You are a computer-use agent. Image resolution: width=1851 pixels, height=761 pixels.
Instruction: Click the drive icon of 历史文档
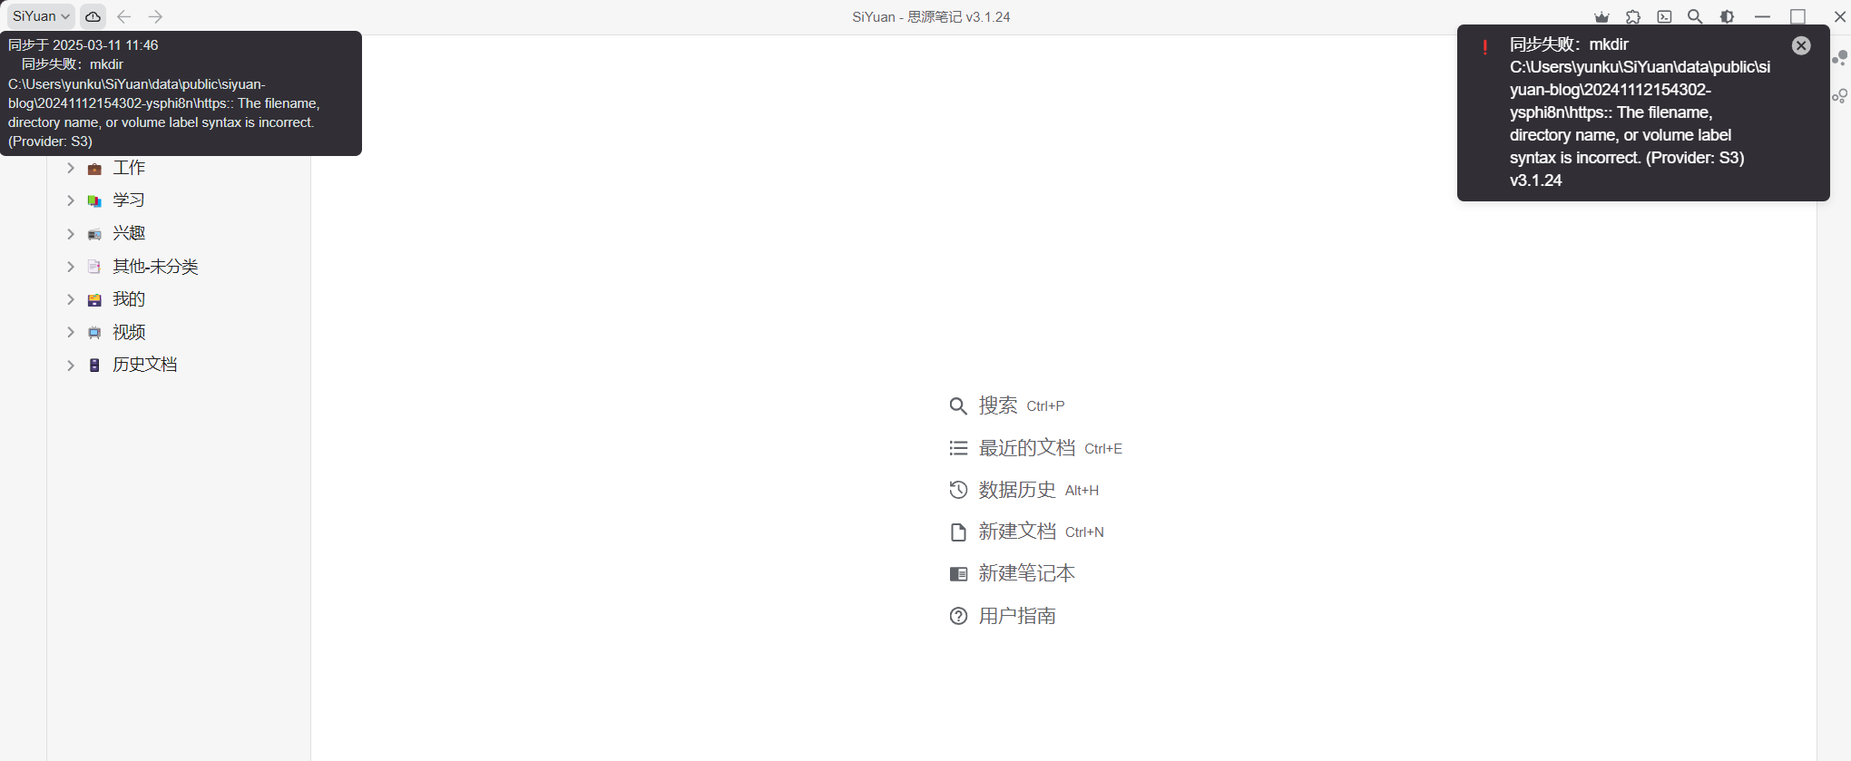(x=94, y=365)
